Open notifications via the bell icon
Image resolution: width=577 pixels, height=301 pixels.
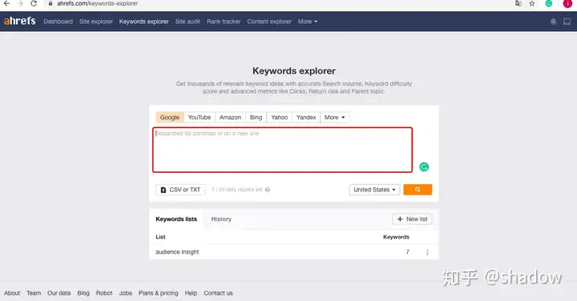[553, 22]
